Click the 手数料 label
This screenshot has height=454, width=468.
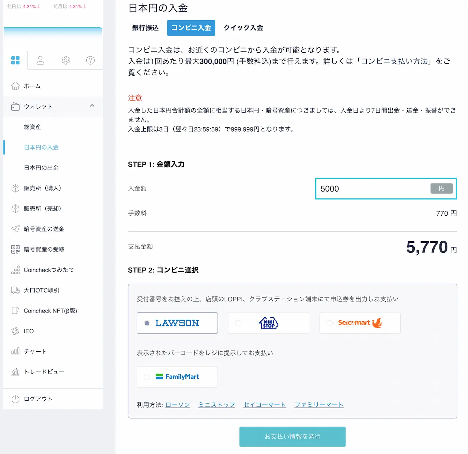pos(137,213)
